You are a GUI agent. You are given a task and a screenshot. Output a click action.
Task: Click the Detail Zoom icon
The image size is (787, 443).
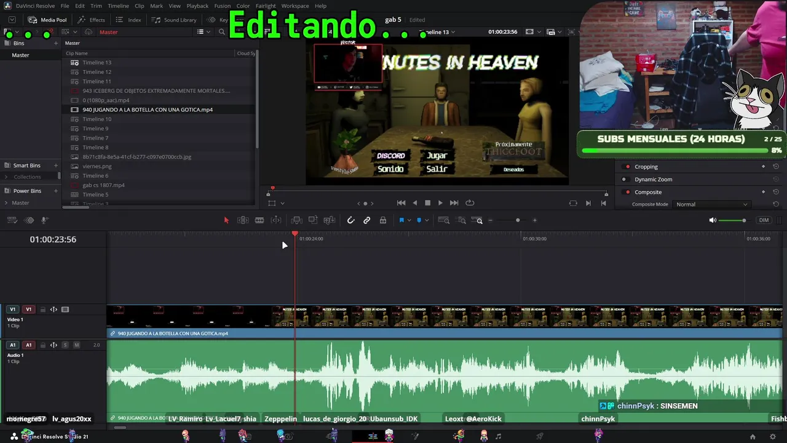click(461, 220)
